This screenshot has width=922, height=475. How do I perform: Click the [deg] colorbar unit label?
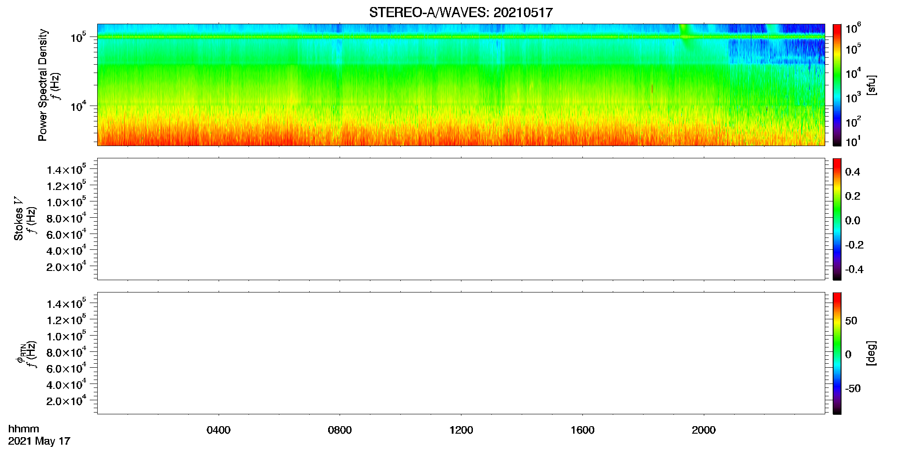tap(871, 353)
